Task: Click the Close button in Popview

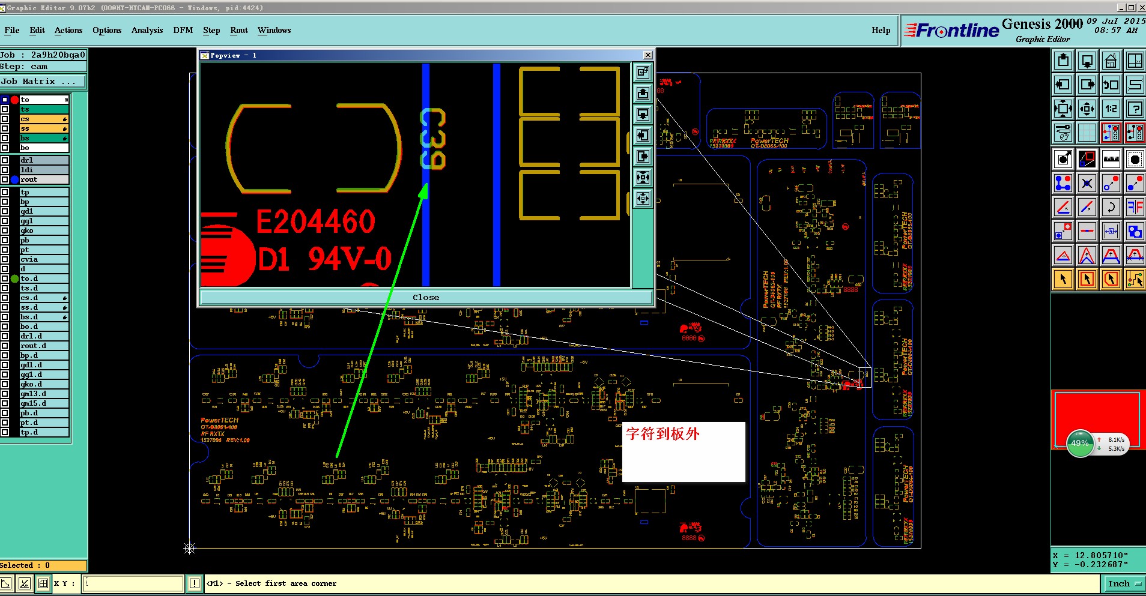Action: click(426, 297)
